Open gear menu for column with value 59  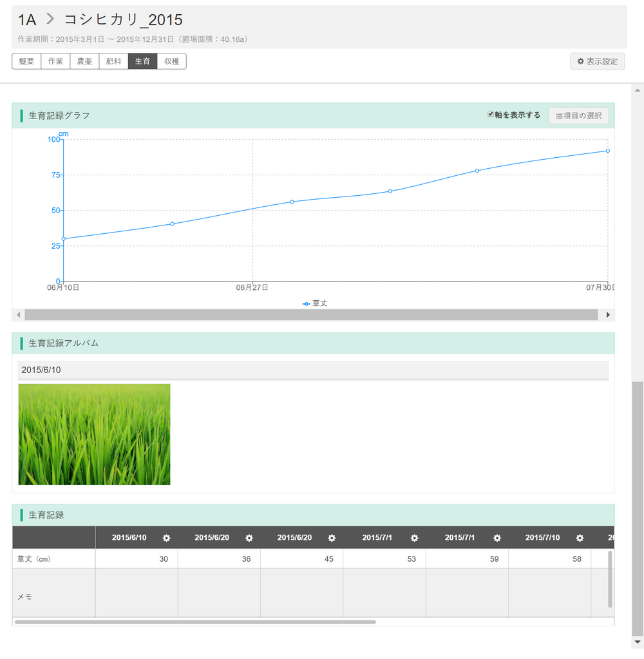(497, 538)
